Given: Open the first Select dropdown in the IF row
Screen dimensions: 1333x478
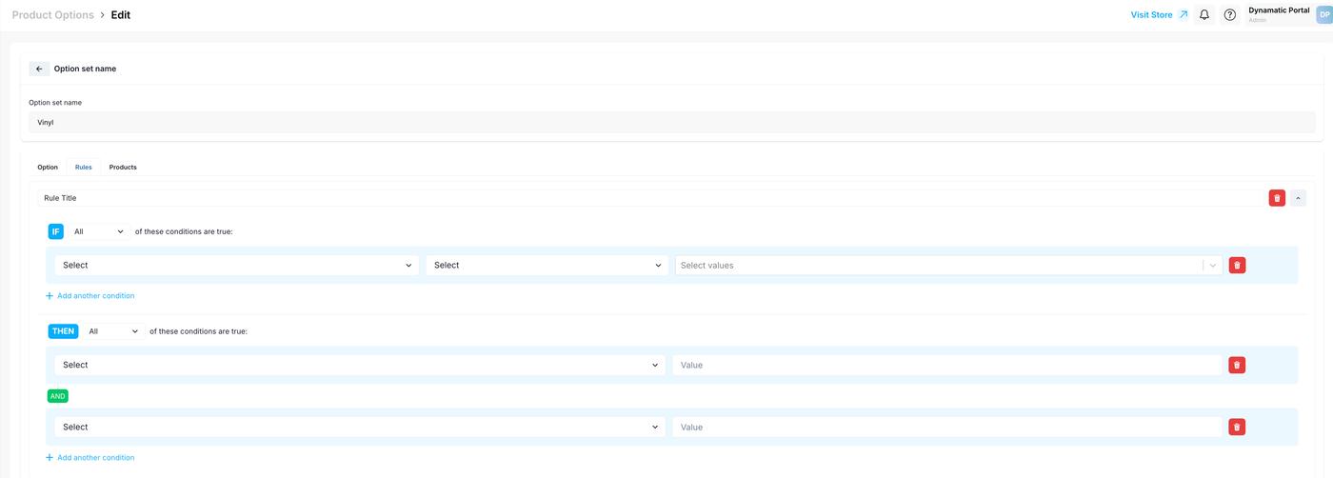Looking at the screenshot, I should pos(236,266).
